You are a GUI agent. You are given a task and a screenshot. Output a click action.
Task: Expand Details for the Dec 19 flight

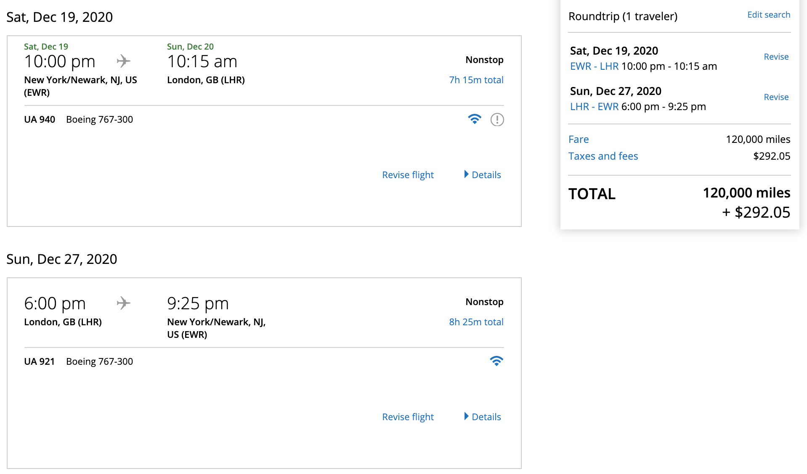tap(483, 175)
